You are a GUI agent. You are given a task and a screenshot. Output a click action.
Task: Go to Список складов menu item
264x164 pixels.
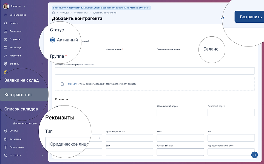21,109
